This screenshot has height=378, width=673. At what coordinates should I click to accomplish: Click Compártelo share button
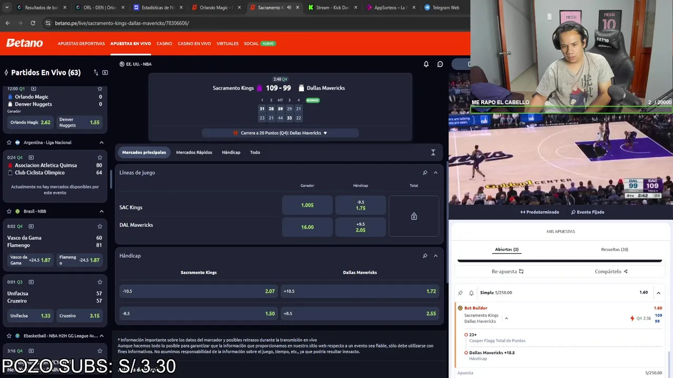tap(611, 271)
